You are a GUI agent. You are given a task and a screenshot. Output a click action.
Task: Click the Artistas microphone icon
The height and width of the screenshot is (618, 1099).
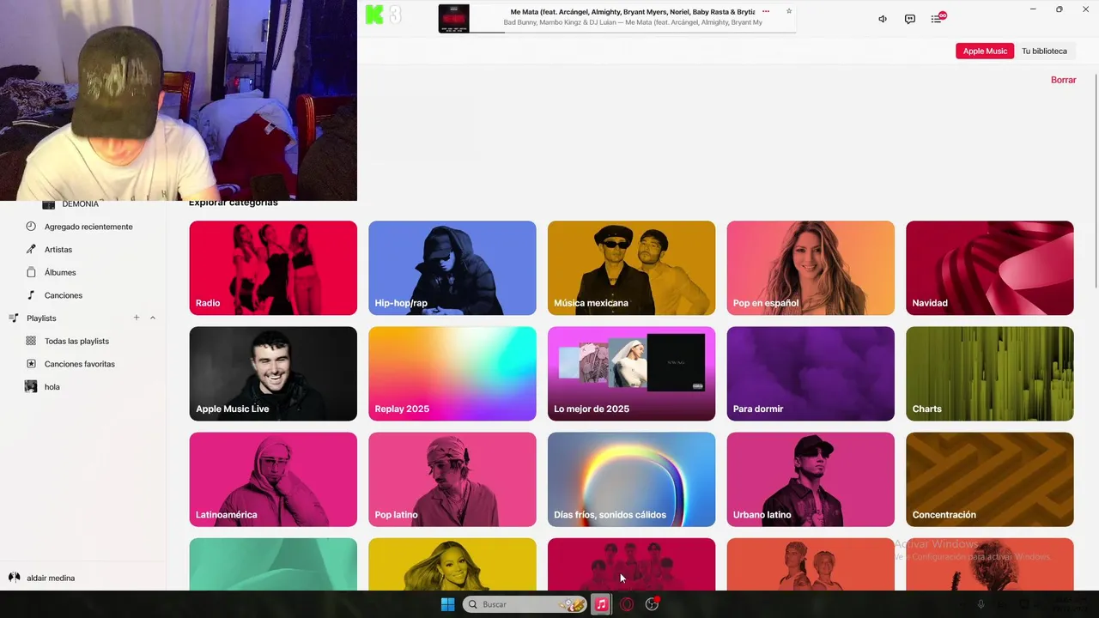point(31,249)
